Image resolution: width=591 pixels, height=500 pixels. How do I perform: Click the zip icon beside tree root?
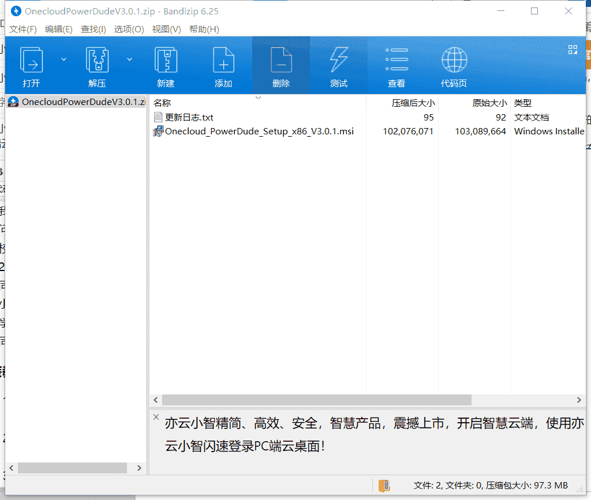[x=13, y=101]
